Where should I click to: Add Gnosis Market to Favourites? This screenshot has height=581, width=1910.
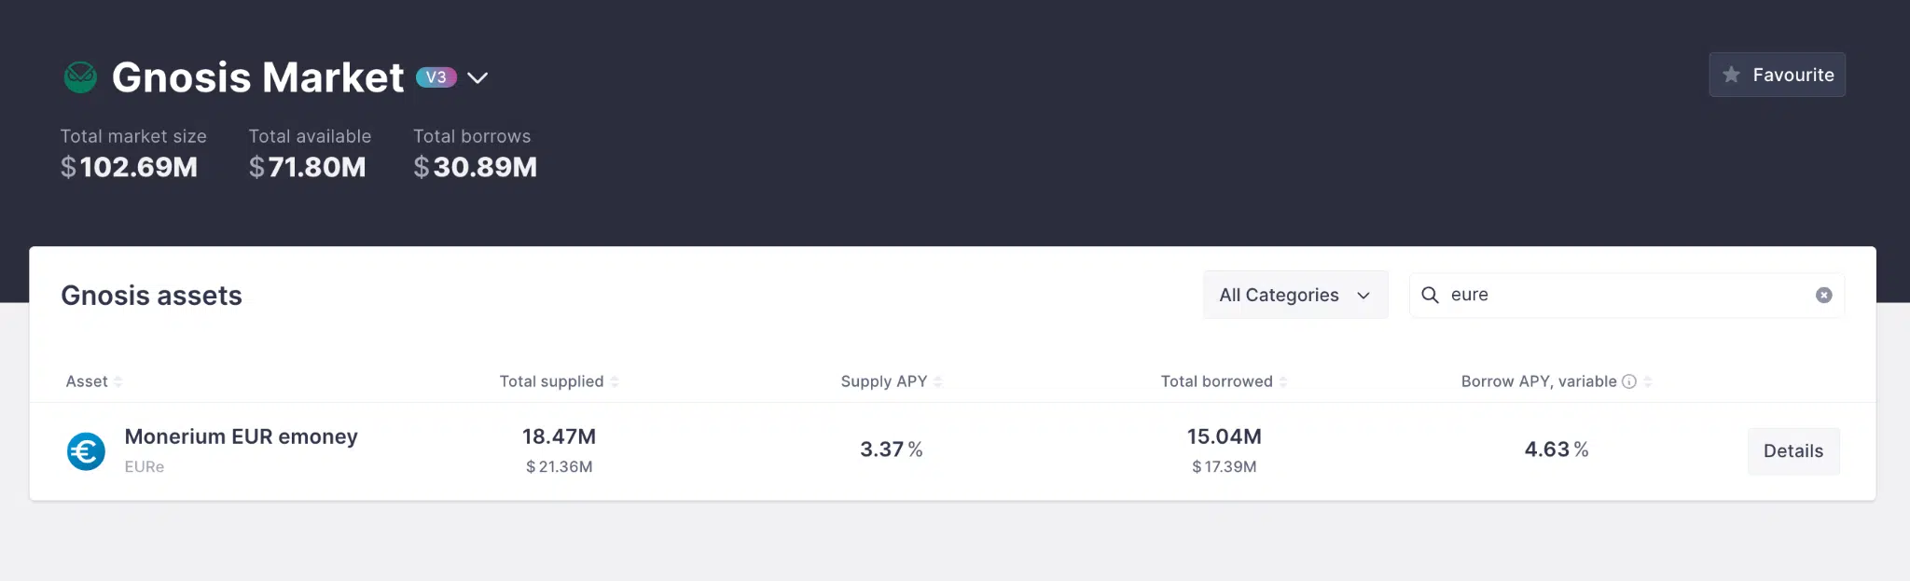(x=1777, y=75)
